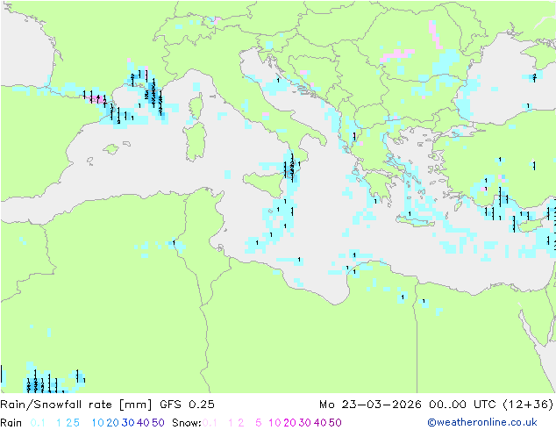Pick the snow legend 5 value
The width and height of the screenshot is (556, 430).
259,423
